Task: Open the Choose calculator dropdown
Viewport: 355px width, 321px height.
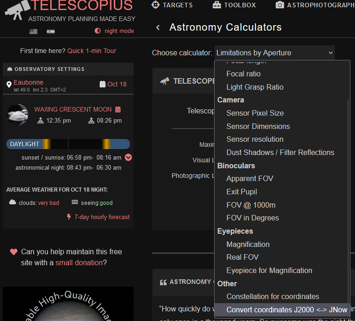Action: [x=274, y=53]
